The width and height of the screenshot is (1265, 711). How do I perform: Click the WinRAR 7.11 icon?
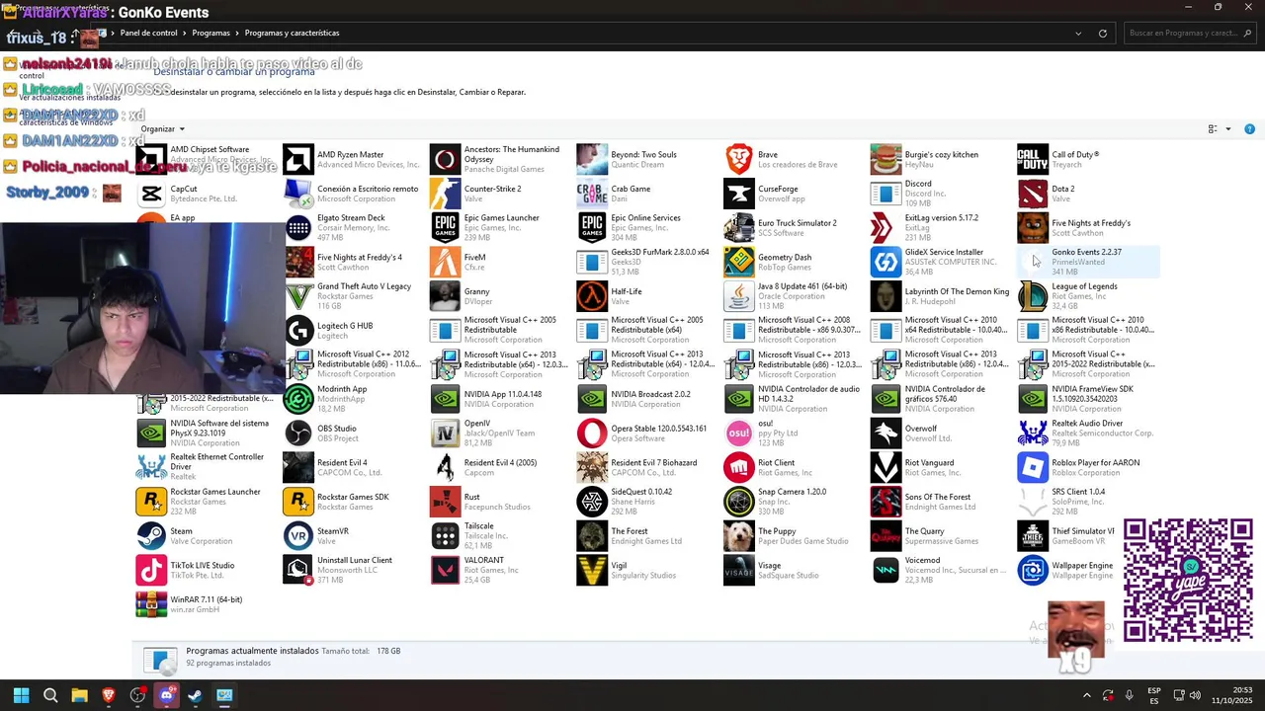click(151, 604)
